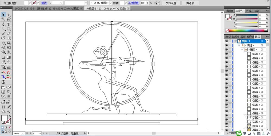Open the 不透明度 link in control bar
Screen dimensions: 271x136
click(134, 3)
